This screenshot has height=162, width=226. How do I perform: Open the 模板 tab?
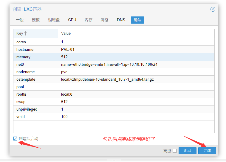(36, 20)
